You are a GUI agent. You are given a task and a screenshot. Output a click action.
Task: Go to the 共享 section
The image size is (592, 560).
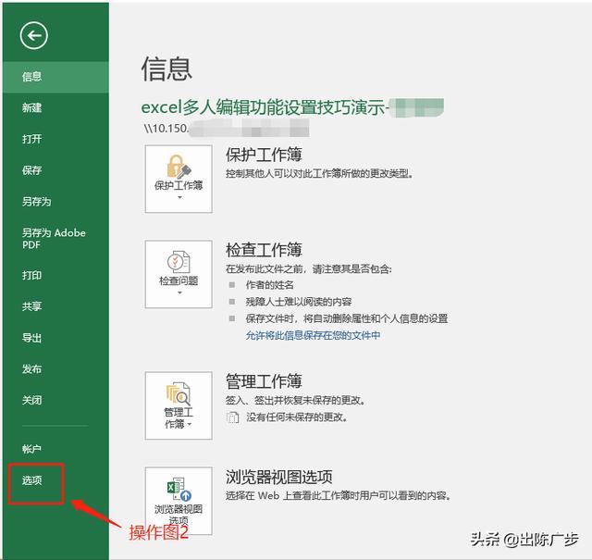click(x=31, y=306)
